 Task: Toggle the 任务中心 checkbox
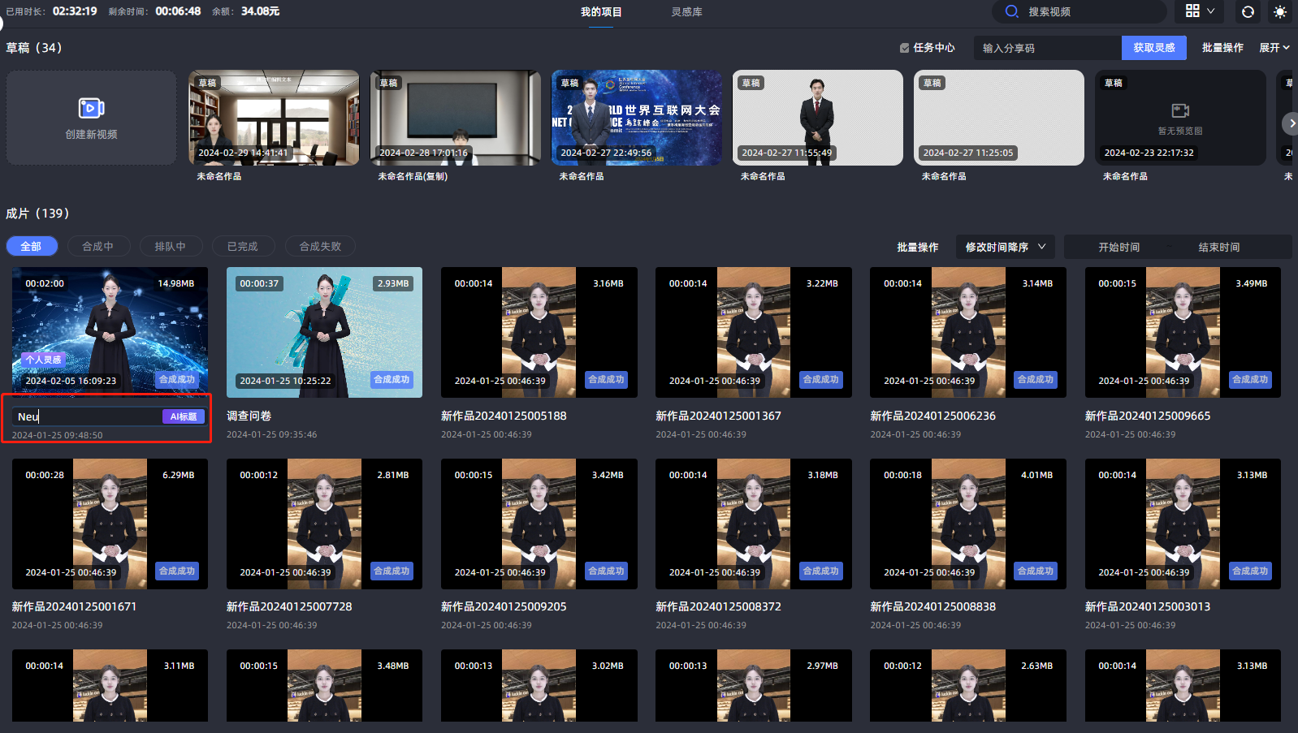point(904,48)
